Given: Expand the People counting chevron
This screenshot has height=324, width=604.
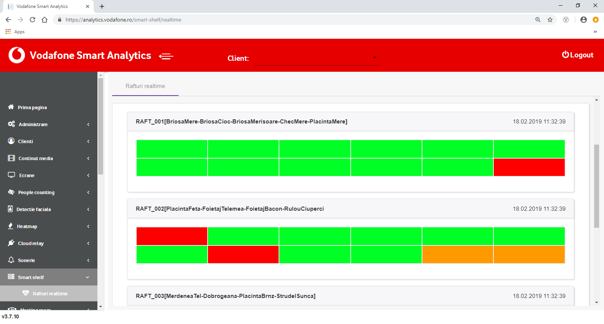Looking at the screenshot, I should pyautogui.click(x=88, y=192).
